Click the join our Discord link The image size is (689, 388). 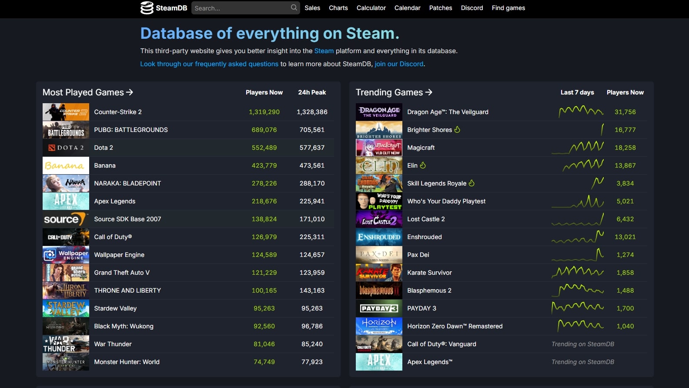399,64
